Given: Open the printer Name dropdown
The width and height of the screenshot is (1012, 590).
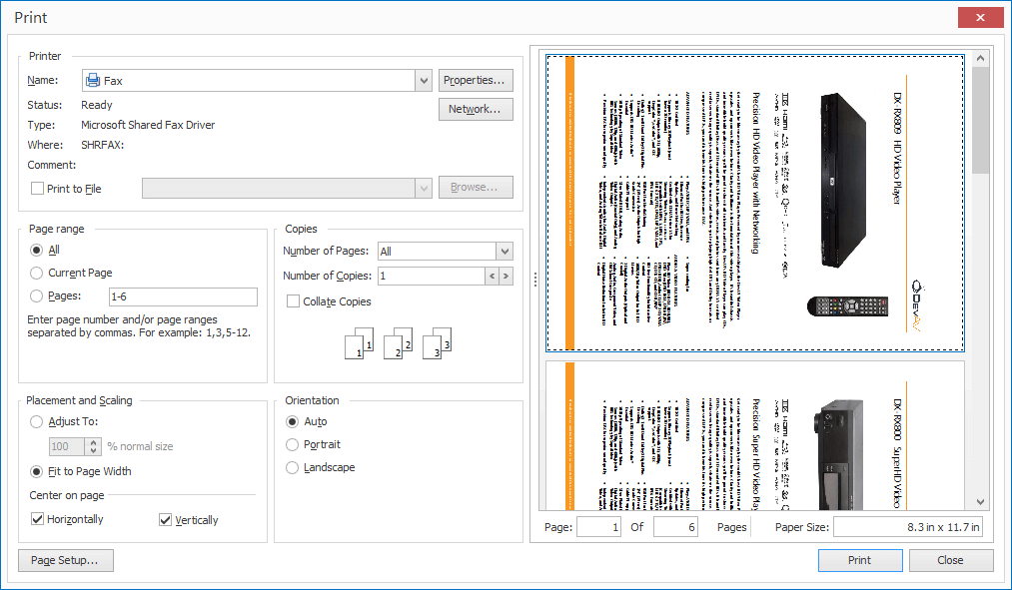Looking at the screenshot, I should point(424,81).
